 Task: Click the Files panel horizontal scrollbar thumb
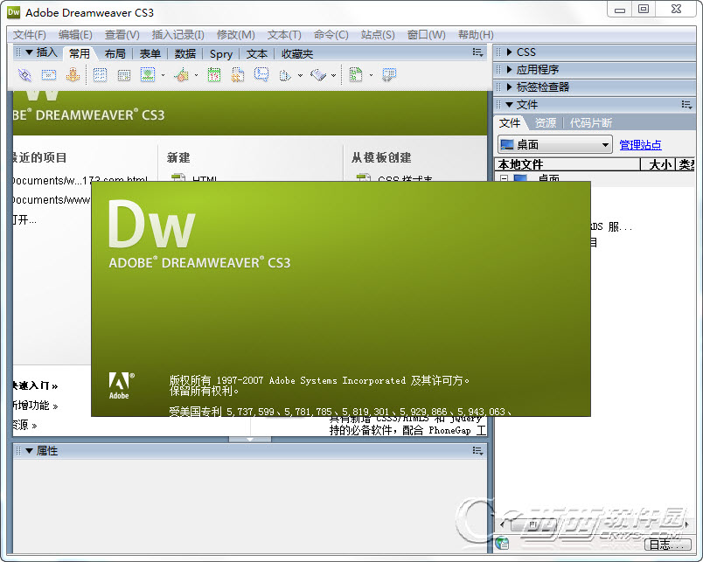click(533, 524)
